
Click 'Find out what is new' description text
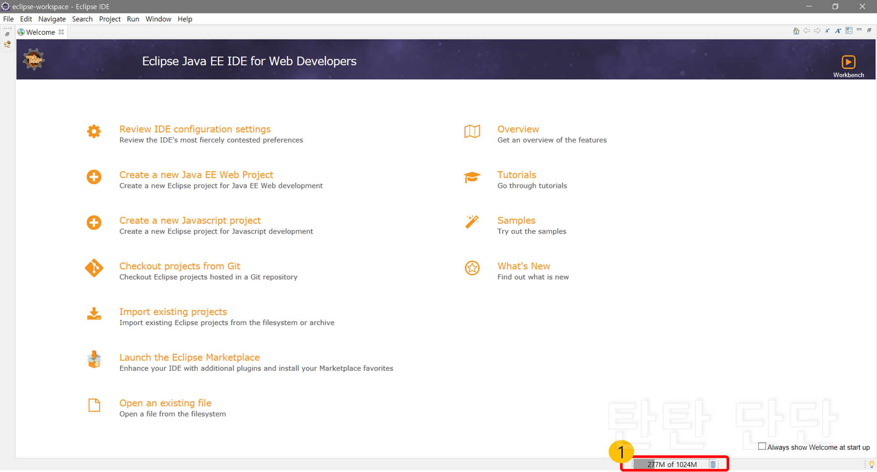click(x=533, y=277)
